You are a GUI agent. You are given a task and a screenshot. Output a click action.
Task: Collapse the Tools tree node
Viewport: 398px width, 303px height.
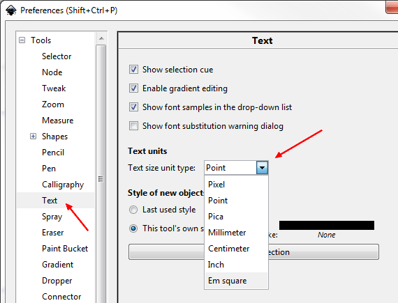[x=22, y=40]
